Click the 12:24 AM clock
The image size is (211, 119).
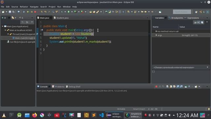(x=187, y=115)
